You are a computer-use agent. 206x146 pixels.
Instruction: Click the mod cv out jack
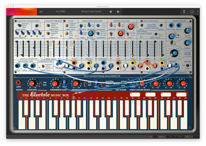[171, 25]
